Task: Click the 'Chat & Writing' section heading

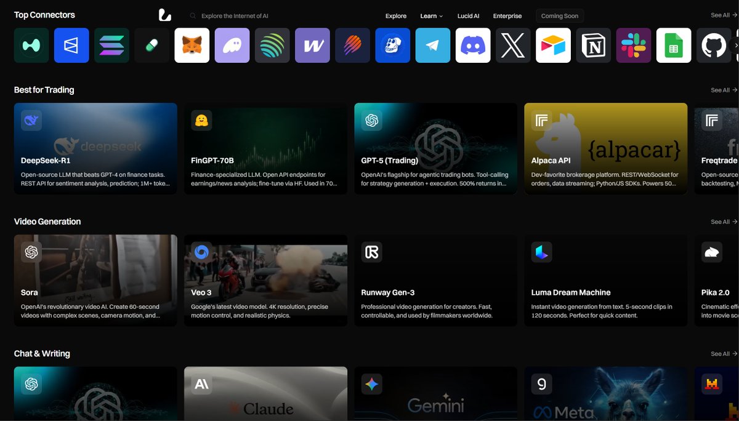Action: 42,354
